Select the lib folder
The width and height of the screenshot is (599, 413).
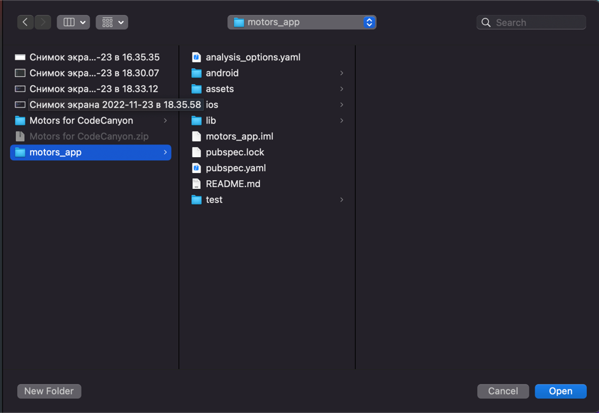(x=211, y=121)
